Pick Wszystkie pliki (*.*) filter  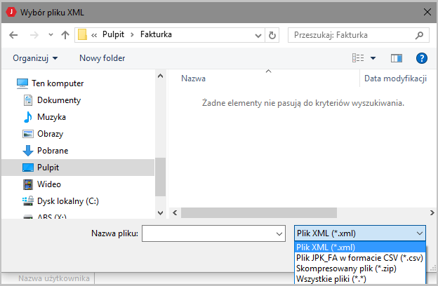331,278
